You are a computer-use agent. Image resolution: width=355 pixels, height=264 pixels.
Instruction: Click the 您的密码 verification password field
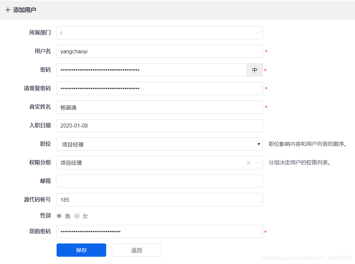(x=159, y=232)
